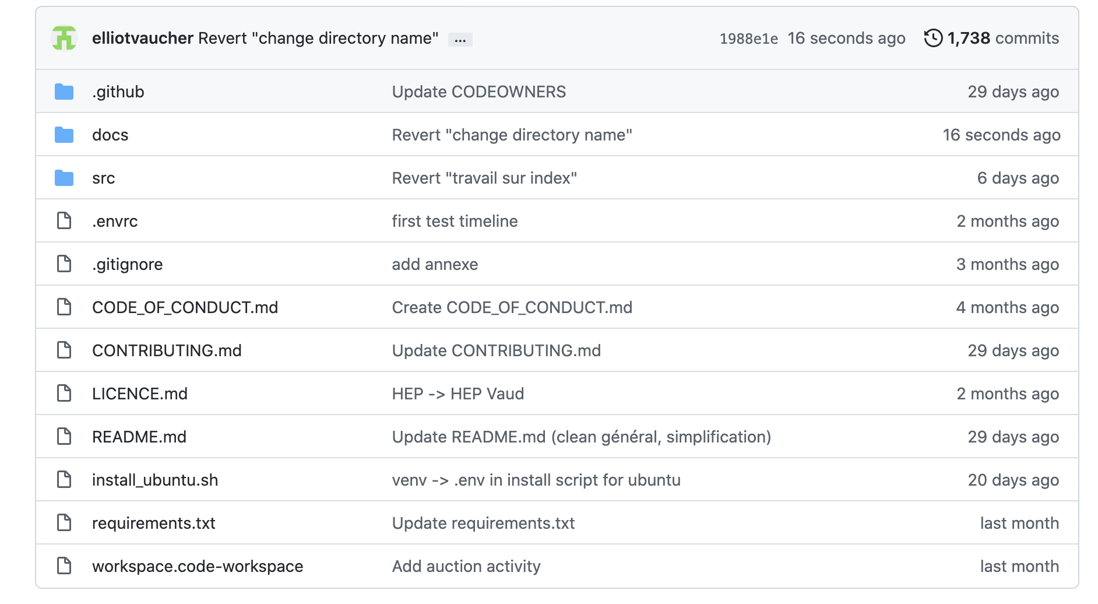The width and height of the screenshot is (1098, 604).
Task: Click the src folder icon
Action: tap(64, 178)
